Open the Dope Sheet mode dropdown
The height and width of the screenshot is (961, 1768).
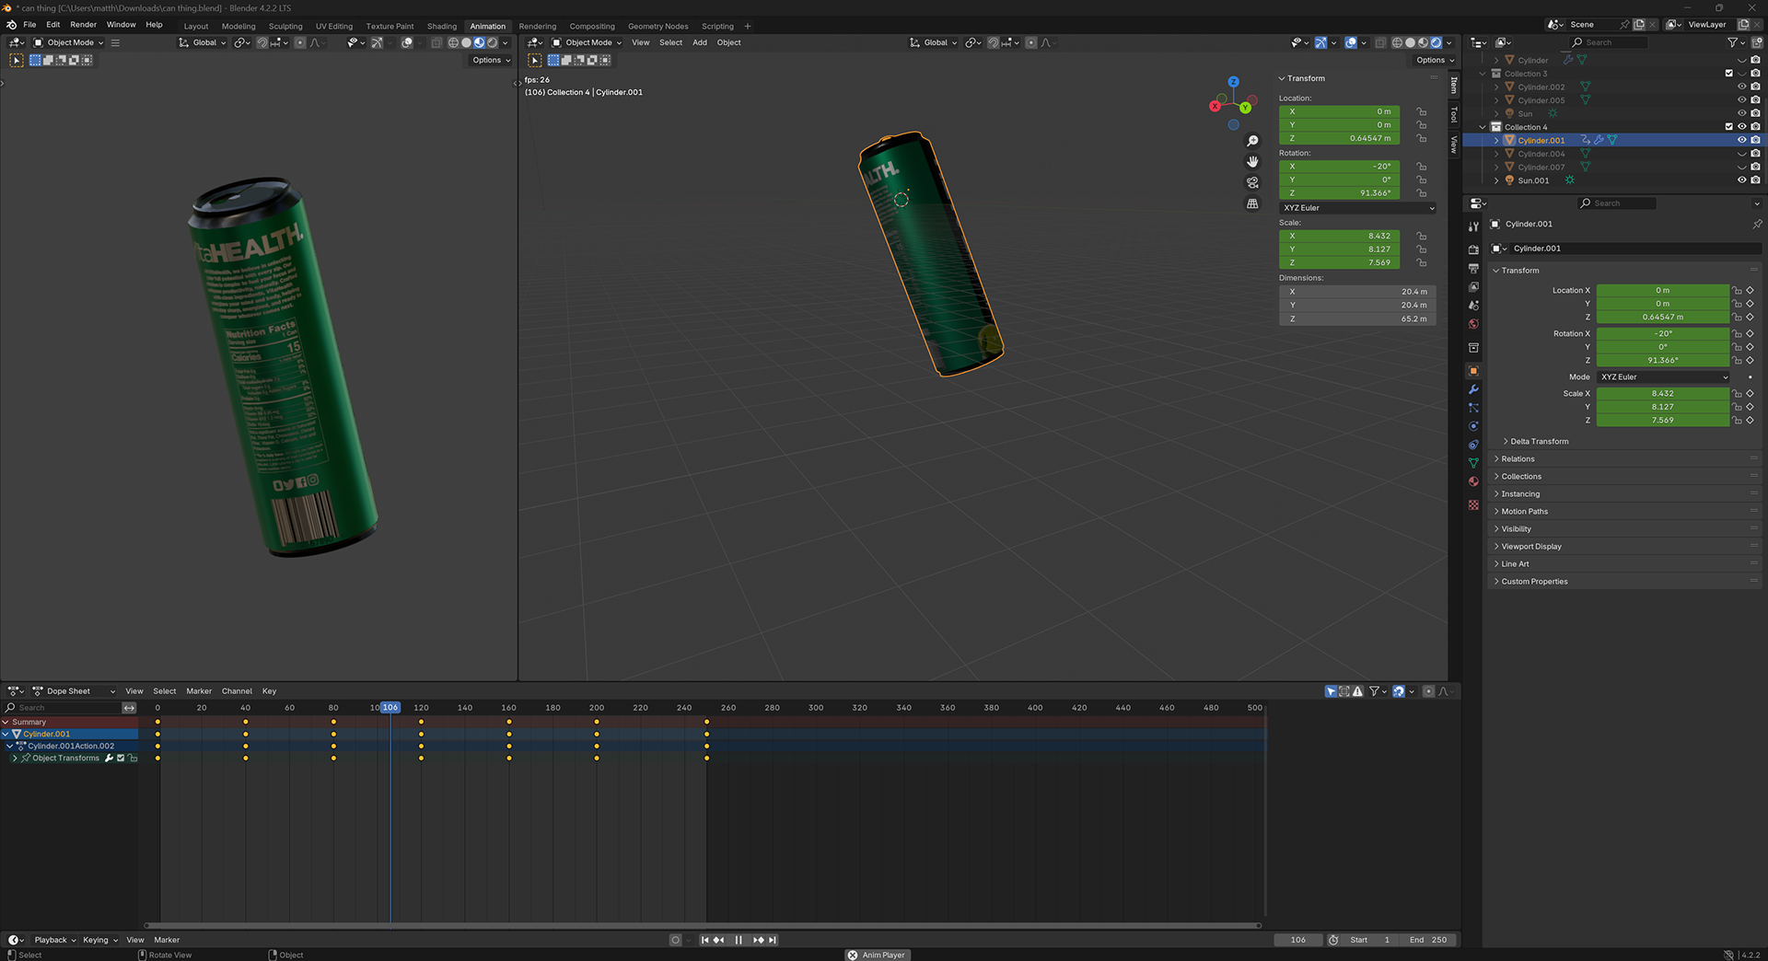(x=74, y=691)
